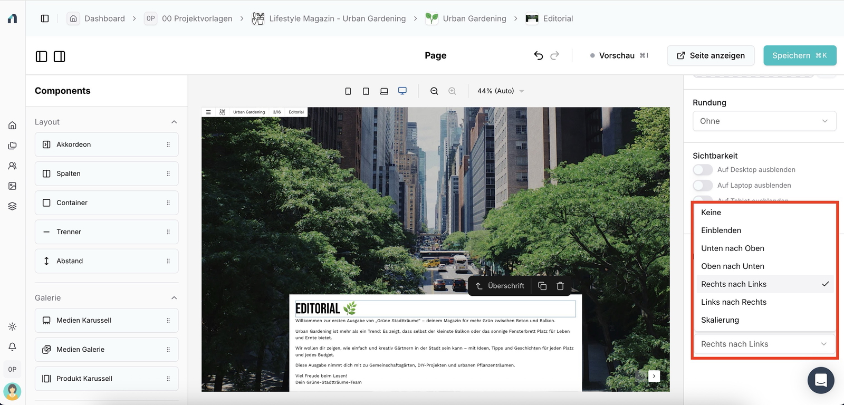Select the desktop viewport icon
Screen dimensions: 844x405
coord(402,91)
